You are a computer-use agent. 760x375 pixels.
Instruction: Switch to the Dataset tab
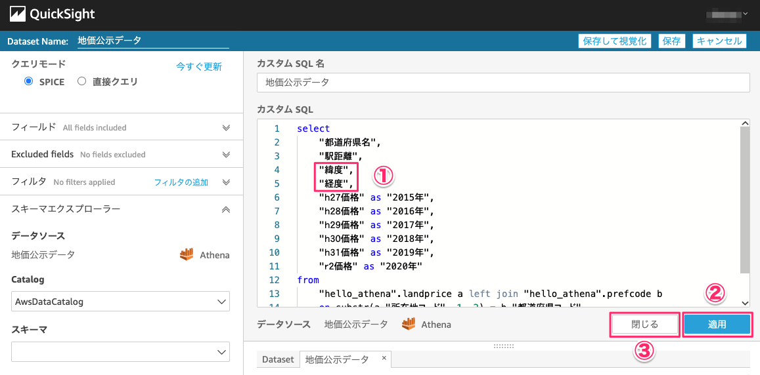point(279,359)
